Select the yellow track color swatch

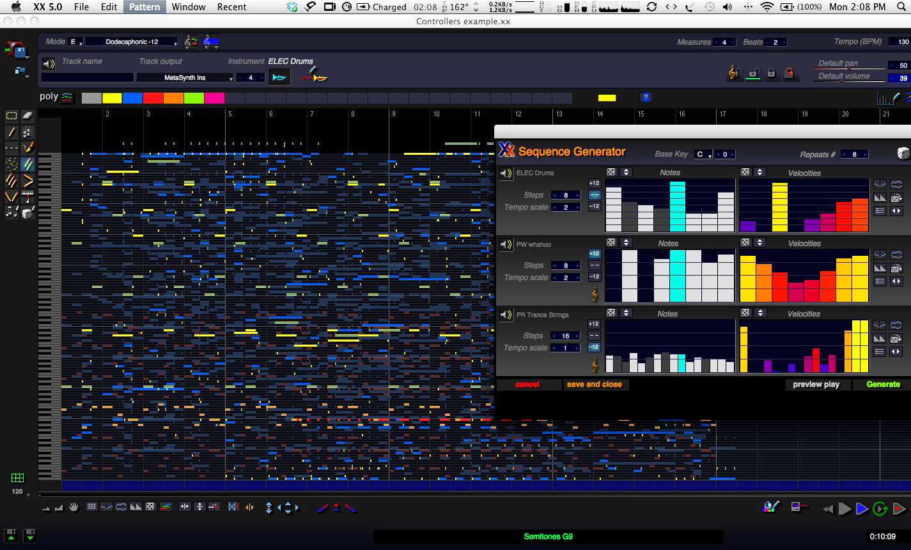[x=112, y=98]
